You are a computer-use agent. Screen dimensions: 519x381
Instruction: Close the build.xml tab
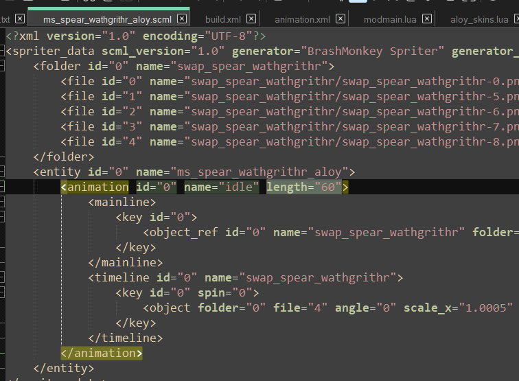pyautogui.click(x=251, y=19)
